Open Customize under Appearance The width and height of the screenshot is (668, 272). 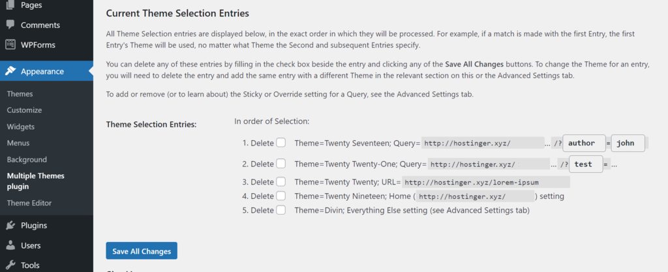(x=24, y=110)
